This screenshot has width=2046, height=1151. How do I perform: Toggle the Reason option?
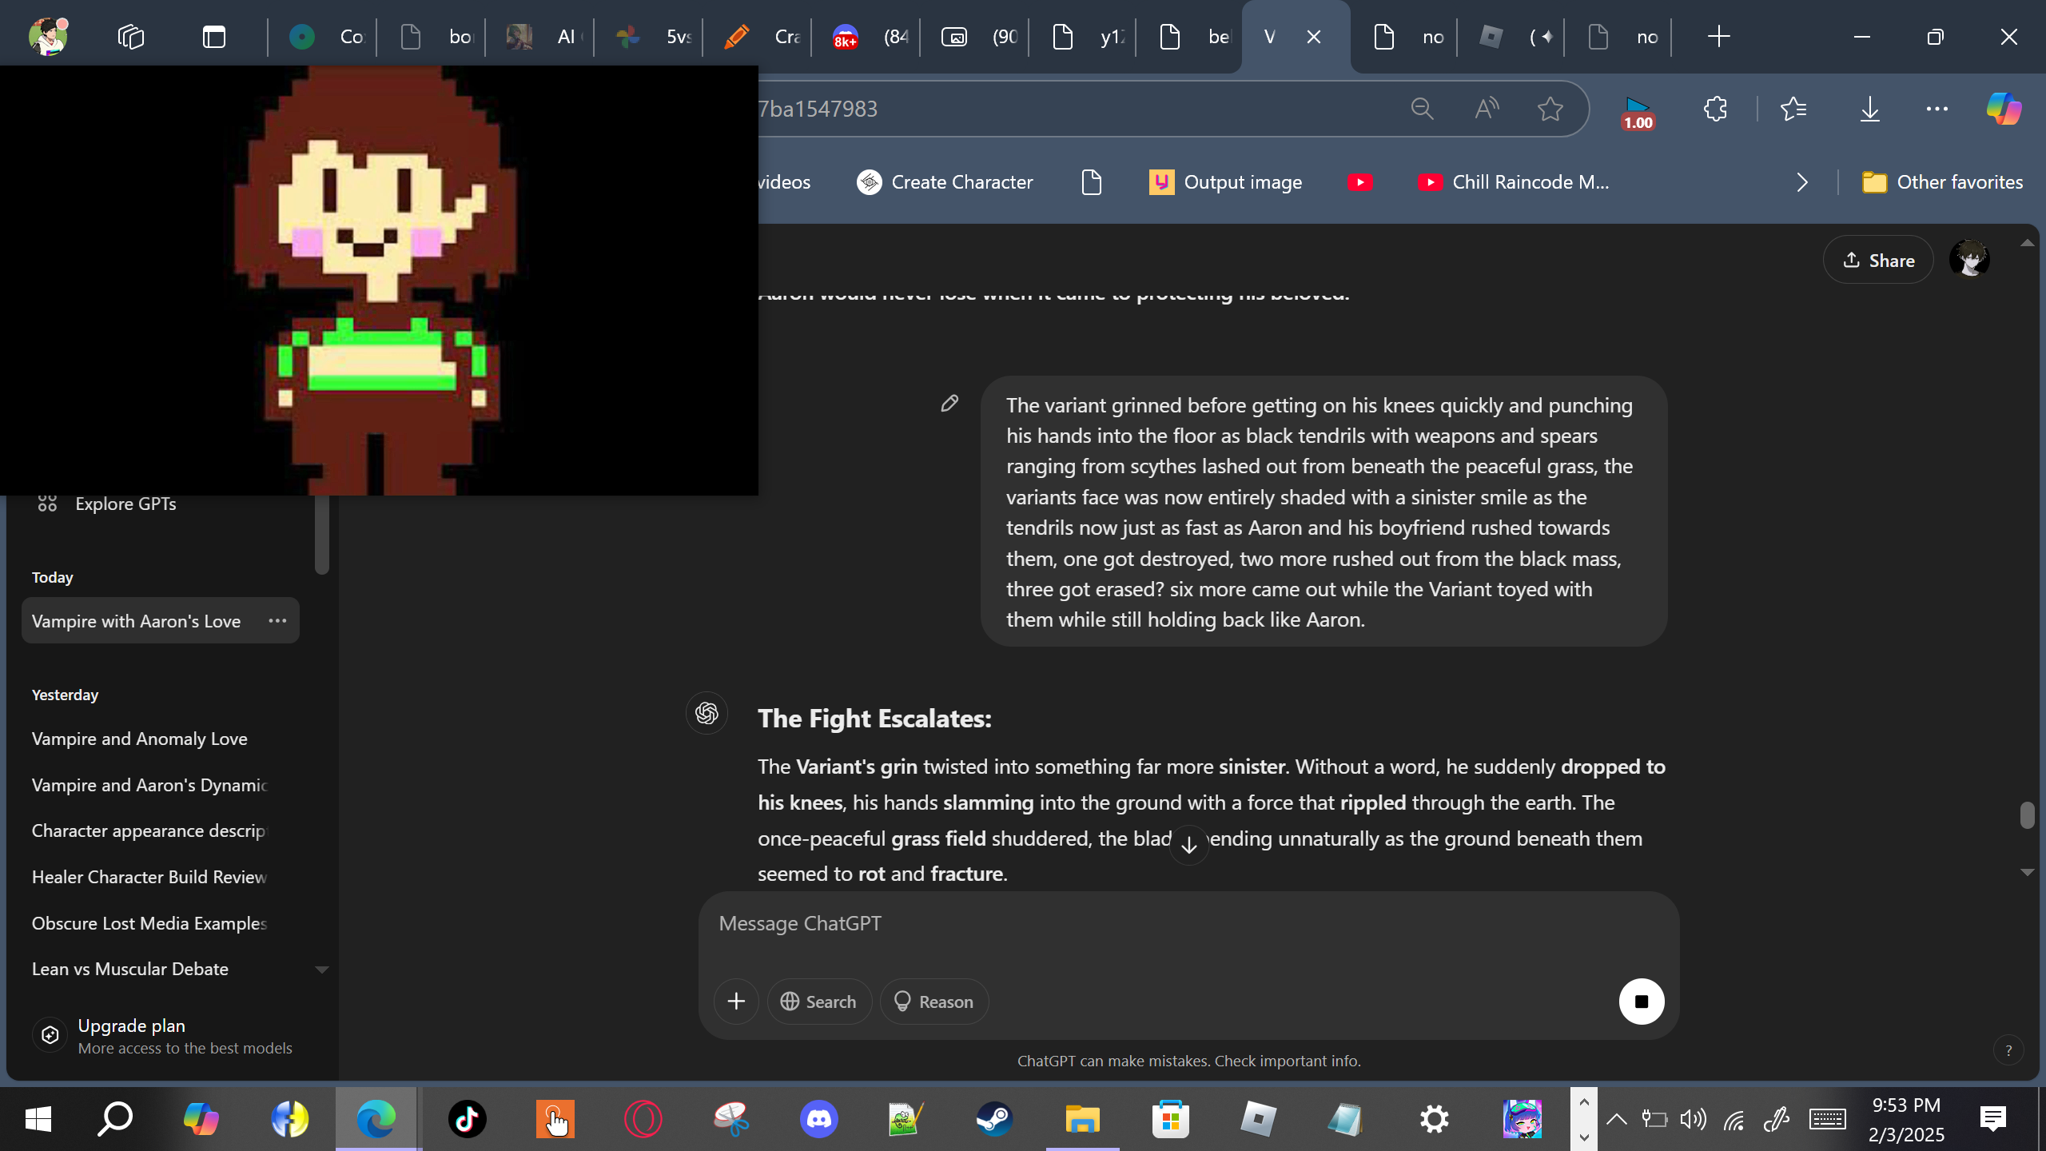pyautogui.click(x=934, y=1002)
